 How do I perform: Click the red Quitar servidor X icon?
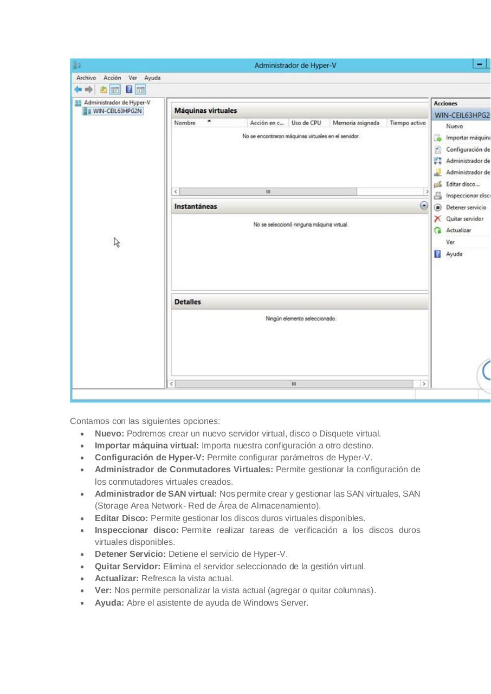click(x=437, y=219)
